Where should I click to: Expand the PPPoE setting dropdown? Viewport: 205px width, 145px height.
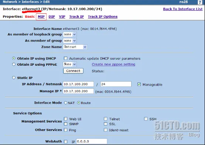(70, 64)
